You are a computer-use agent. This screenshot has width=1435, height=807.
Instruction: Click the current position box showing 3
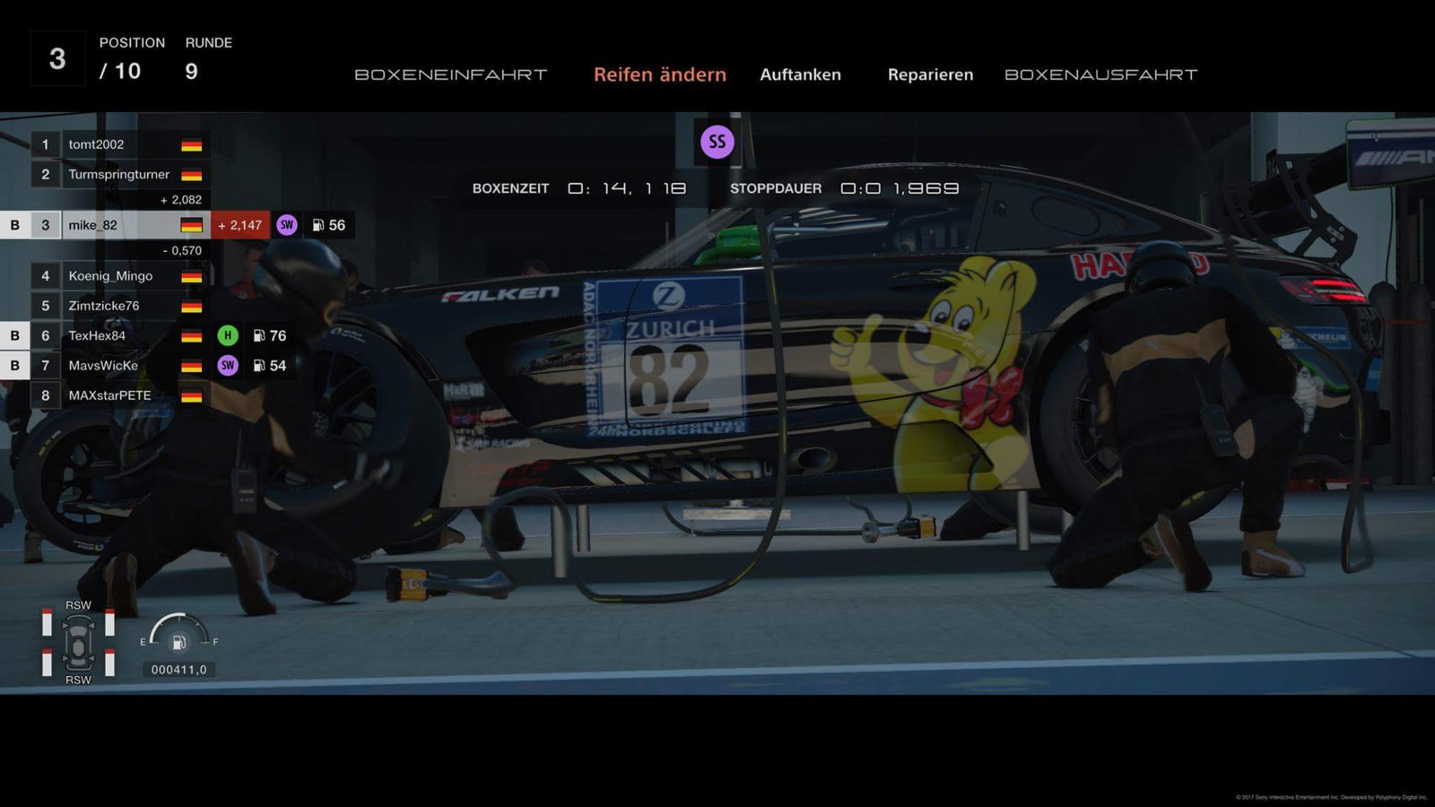pos(57,59)
